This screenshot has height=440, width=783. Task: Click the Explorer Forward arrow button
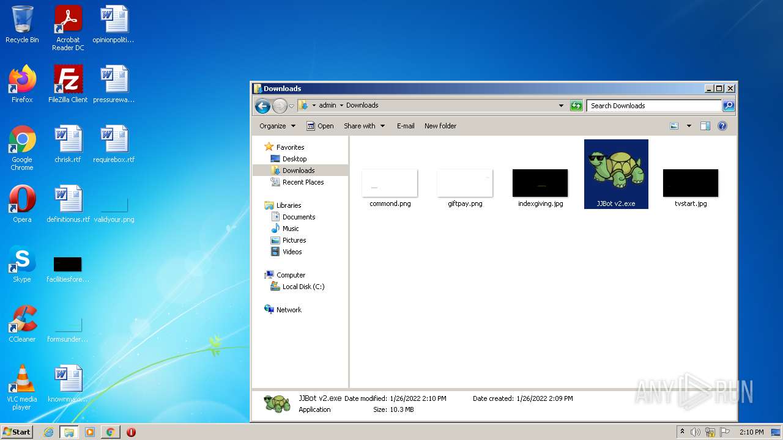(x=280, y=106)
